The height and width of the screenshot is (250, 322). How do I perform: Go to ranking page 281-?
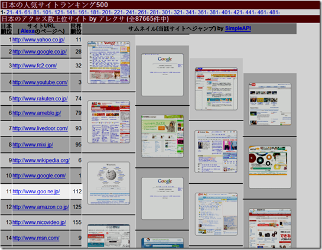point(155,12)
